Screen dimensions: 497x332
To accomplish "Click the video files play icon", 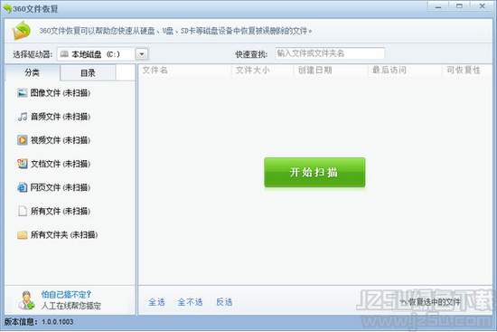I will click(23, 140).
